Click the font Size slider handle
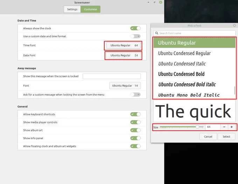Image resolution: width=238 pixels, height=184 pixels. (x=197, y=127)
